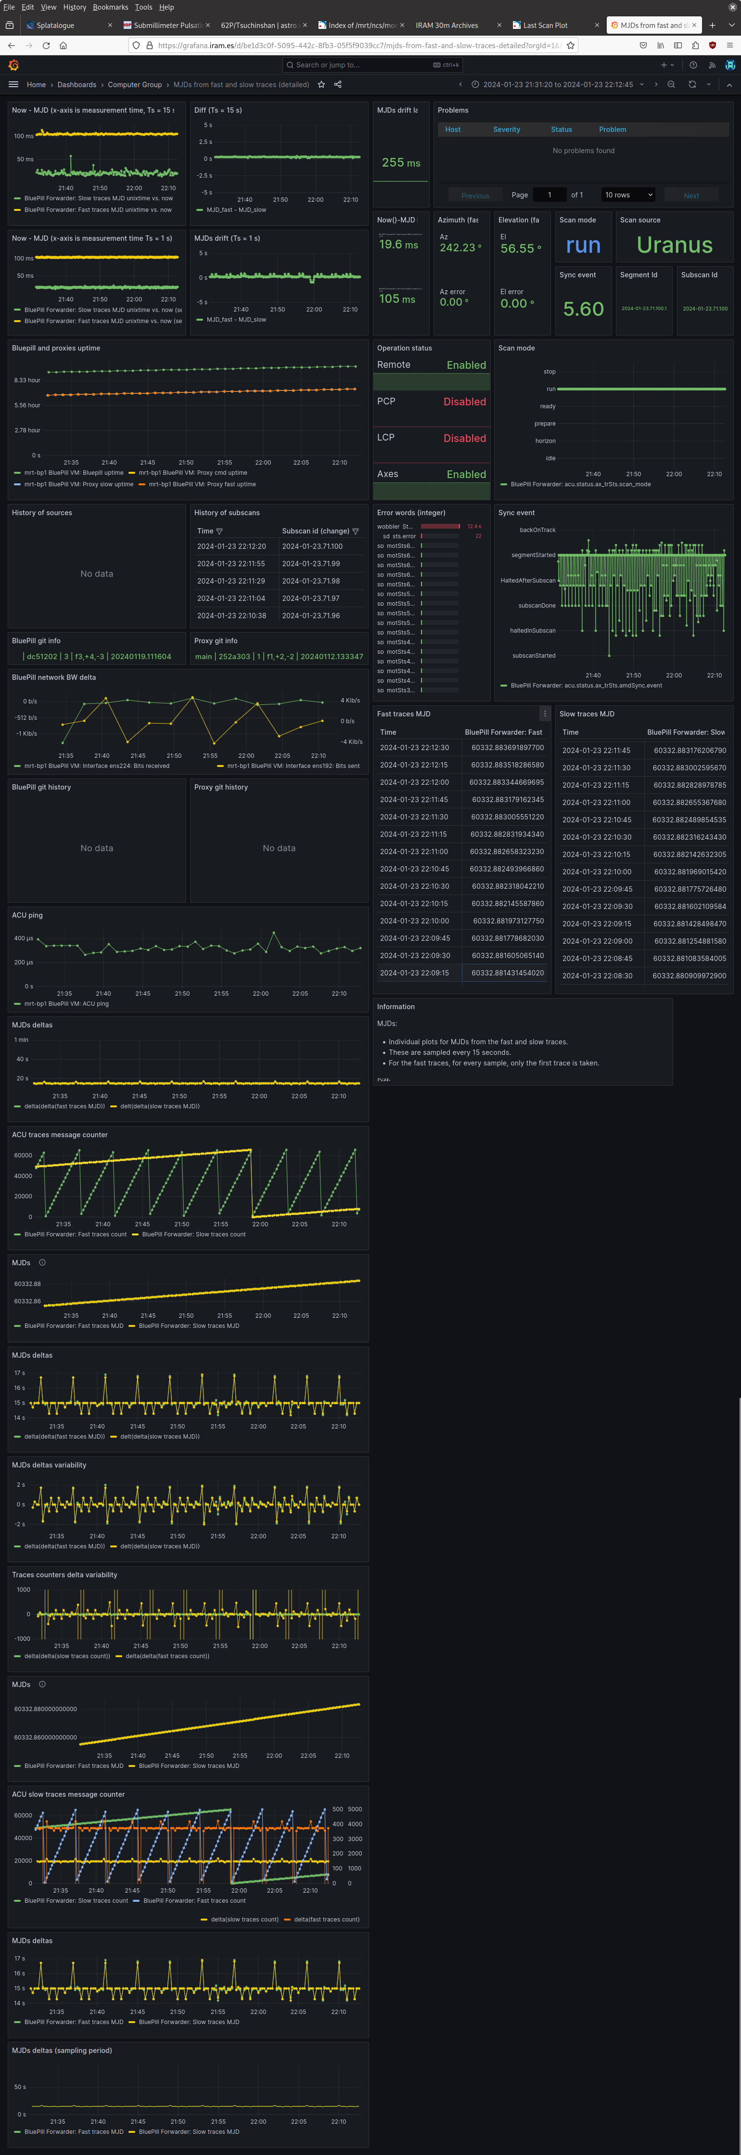The height and width of the screenshot is (2155, 741).
Task: Open Fast traces MJD panel menu
Action: point(545,714)
